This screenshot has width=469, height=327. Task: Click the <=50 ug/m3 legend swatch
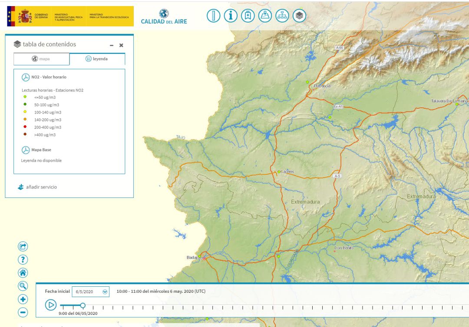click(25, 97)
